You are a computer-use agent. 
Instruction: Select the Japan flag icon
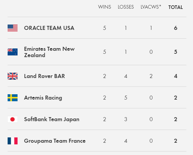[x=13, y=119]
